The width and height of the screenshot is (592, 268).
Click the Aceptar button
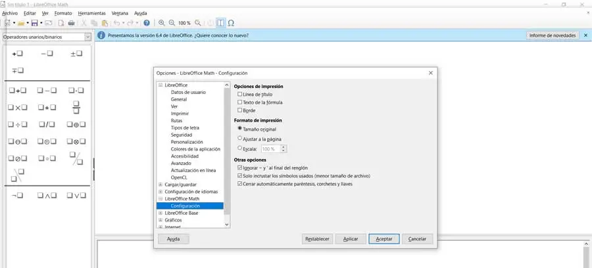(384, 239)
